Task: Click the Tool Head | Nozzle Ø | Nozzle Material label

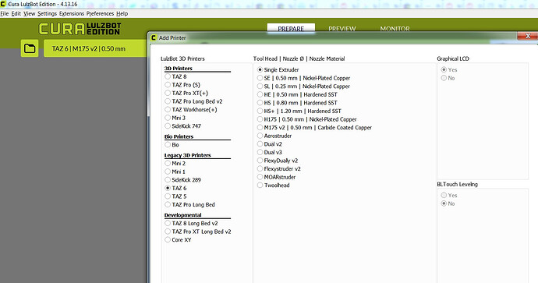Action: point(299,58)
